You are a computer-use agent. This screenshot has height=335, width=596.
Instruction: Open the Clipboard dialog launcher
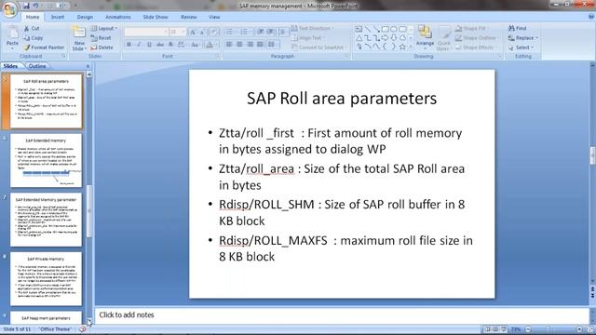(x=63, y=56)
